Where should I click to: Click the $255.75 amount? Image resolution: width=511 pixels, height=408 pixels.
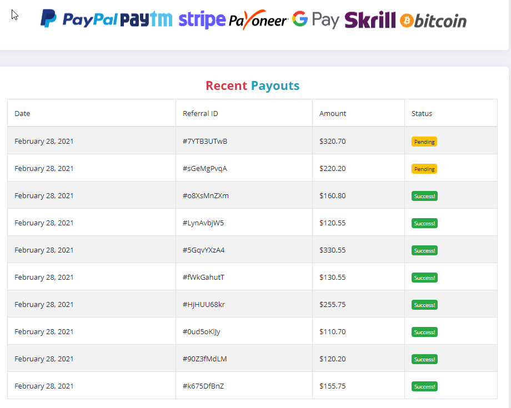[332, 304]
